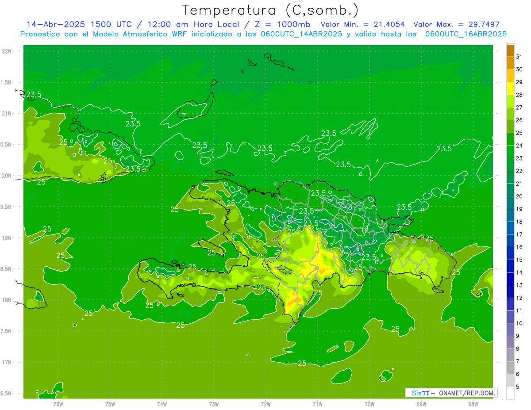Click the white swatch at the legend bottom
The width and height of the screenshot is (531, 410).
(510, 393)
